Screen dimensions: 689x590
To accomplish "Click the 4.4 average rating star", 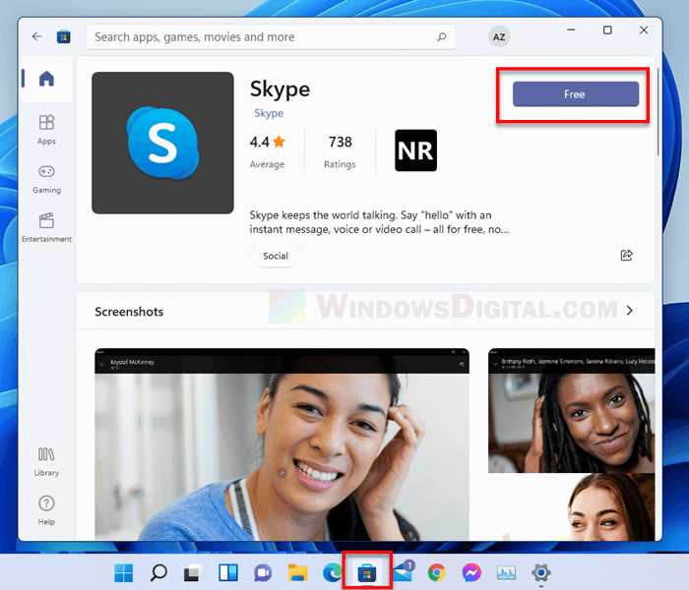I will pos(279,142).
